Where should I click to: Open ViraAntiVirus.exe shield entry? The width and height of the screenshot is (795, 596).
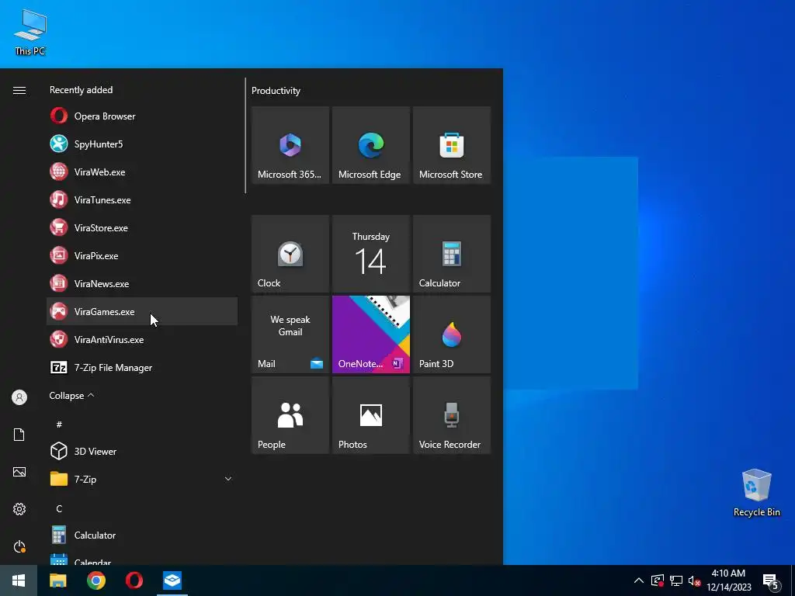142,340
